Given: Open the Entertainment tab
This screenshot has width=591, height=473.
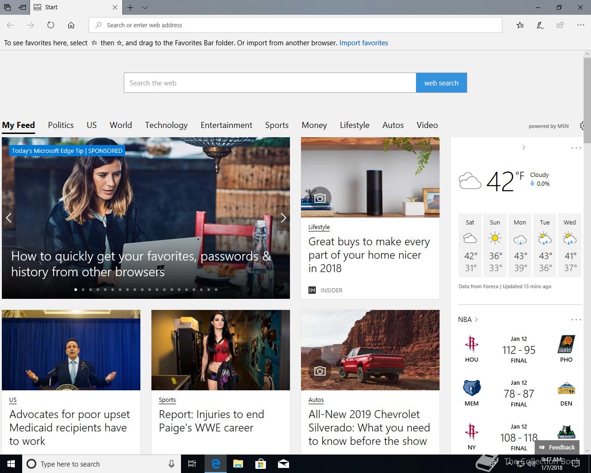Looking at the screenshot, I should click(x=226, y=125).
